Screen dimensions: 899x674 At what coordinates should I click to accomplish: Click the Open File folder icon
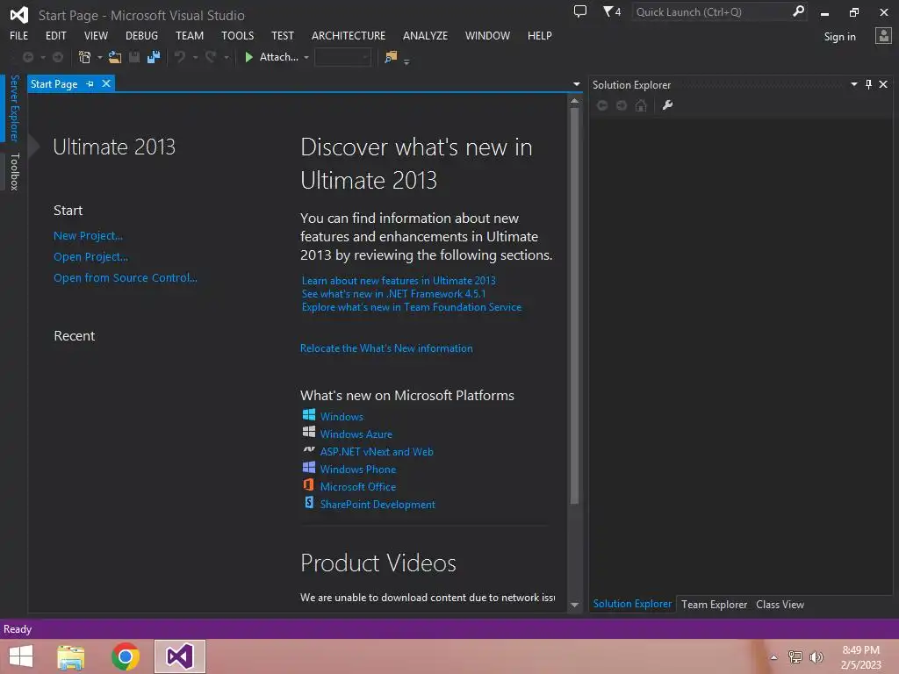(x=115, y=57)
